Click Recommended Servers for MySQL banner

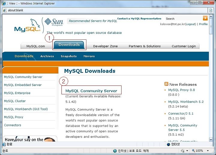coord(93,21)
